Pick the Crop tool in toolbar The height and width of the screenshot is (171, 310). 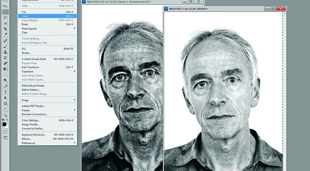click(x=5, y=29)
